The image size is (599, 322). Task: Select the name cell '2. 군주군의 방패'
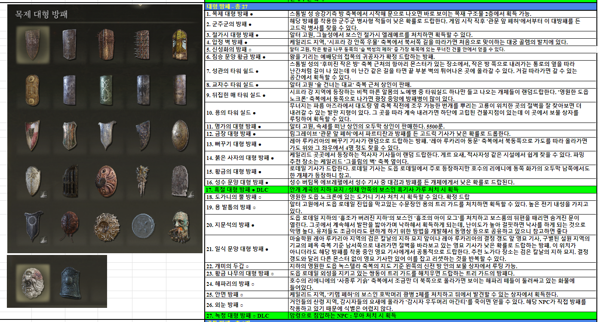pyautogui.click(x=247, y=24)
